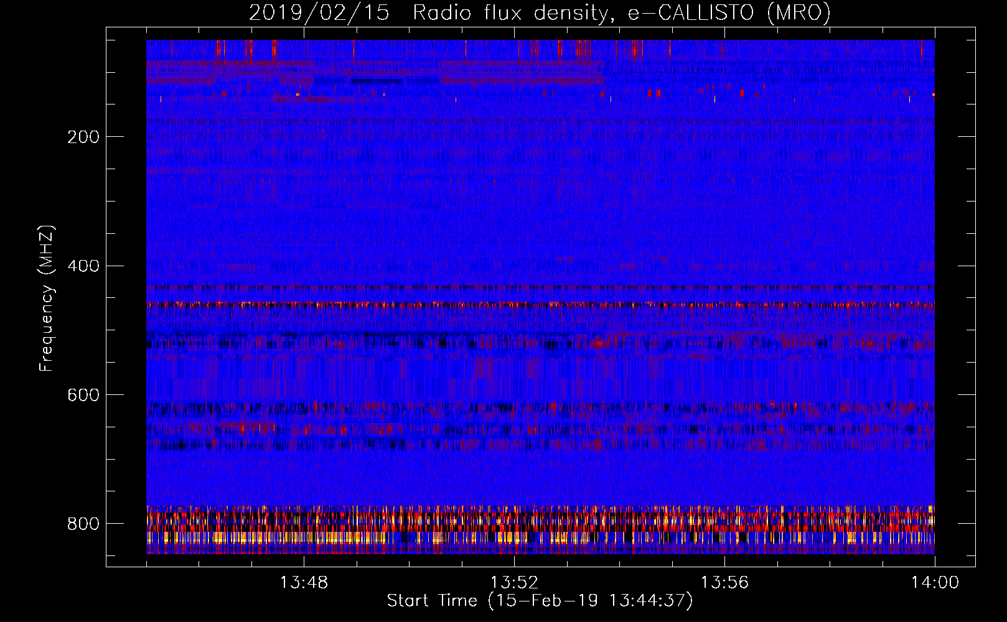Click the 'Start Time (15-Feb-19 13:44:37)' x-axis label
Image resolution: width=1007 pixels, height=622 pixels.
tap(540, 601)
